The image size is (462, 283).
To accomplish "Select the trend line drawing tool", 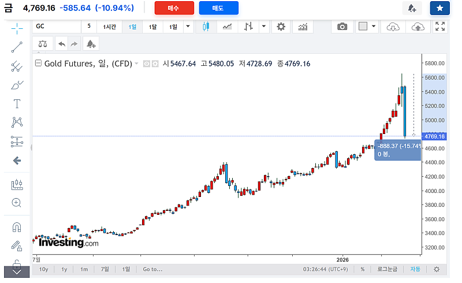I will tap(17, 47).
